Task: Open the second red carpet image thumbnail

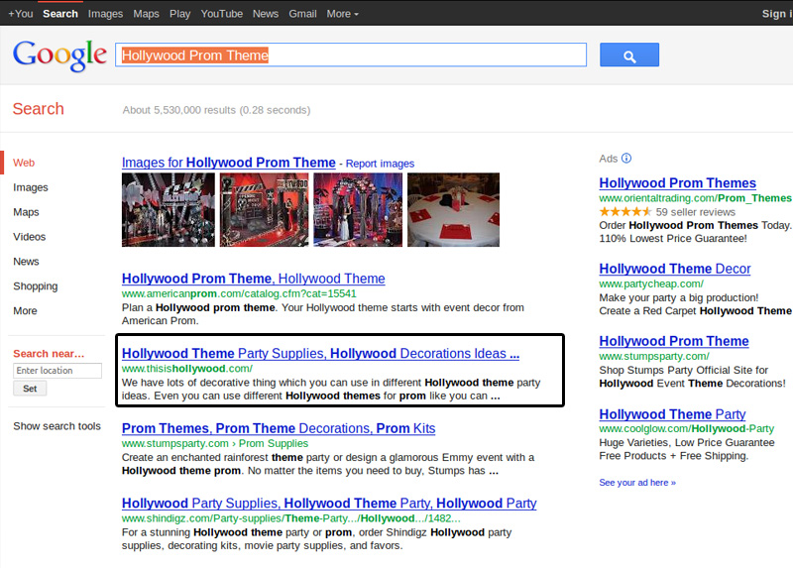Action: 264,210
